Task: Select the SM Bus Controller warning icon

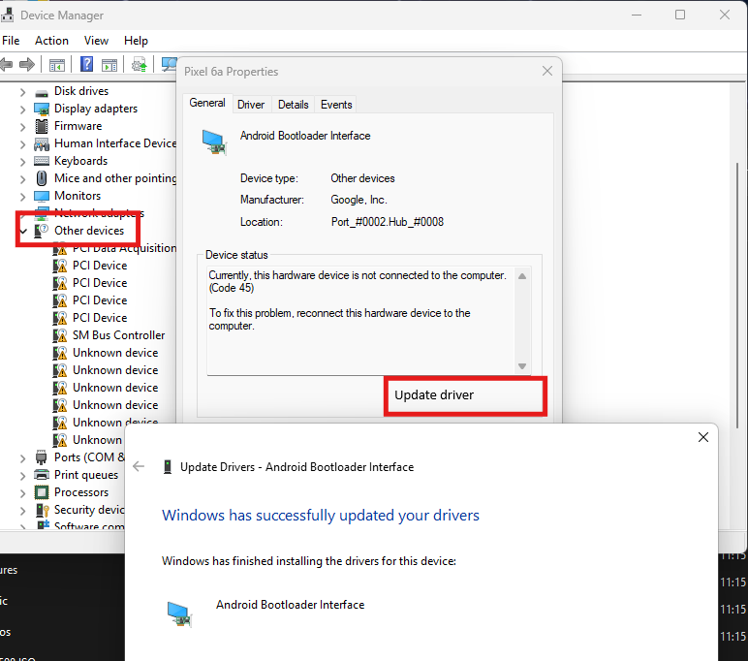Action: (60, 335)
